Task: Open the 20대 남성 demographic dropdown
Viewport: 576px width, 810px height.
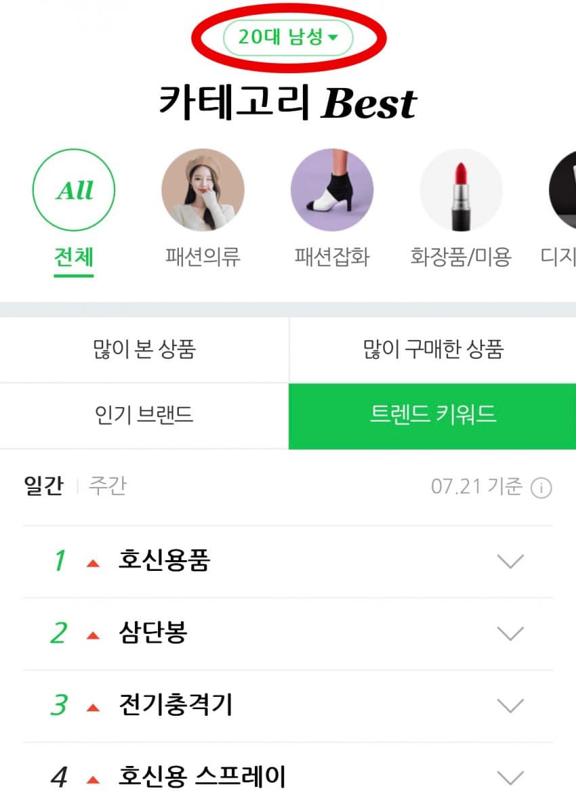Action: 288,38
